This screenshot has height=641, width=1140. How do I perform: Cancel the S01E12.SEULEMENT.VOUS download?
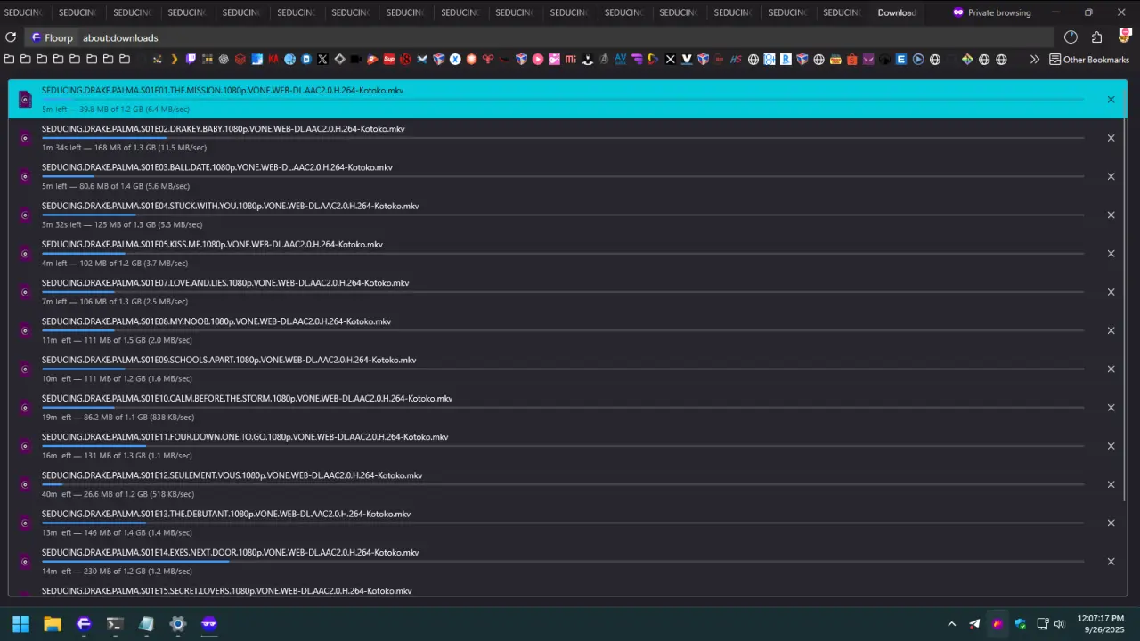(1111, 484)
